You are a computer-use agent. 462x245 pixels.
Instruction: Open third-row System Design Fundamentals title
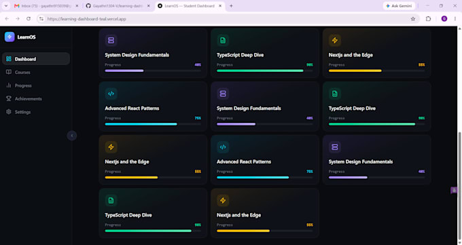click(x=361, y=162)
